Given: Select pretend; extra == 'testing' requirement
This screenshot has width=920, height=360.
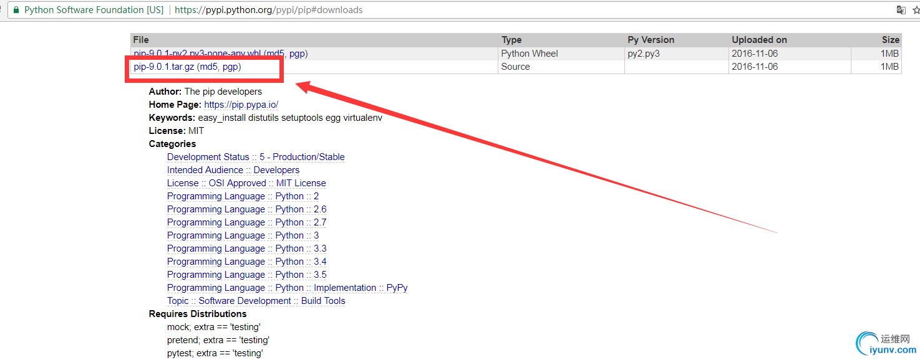Looking at the screenshot, I should [218, 340].
